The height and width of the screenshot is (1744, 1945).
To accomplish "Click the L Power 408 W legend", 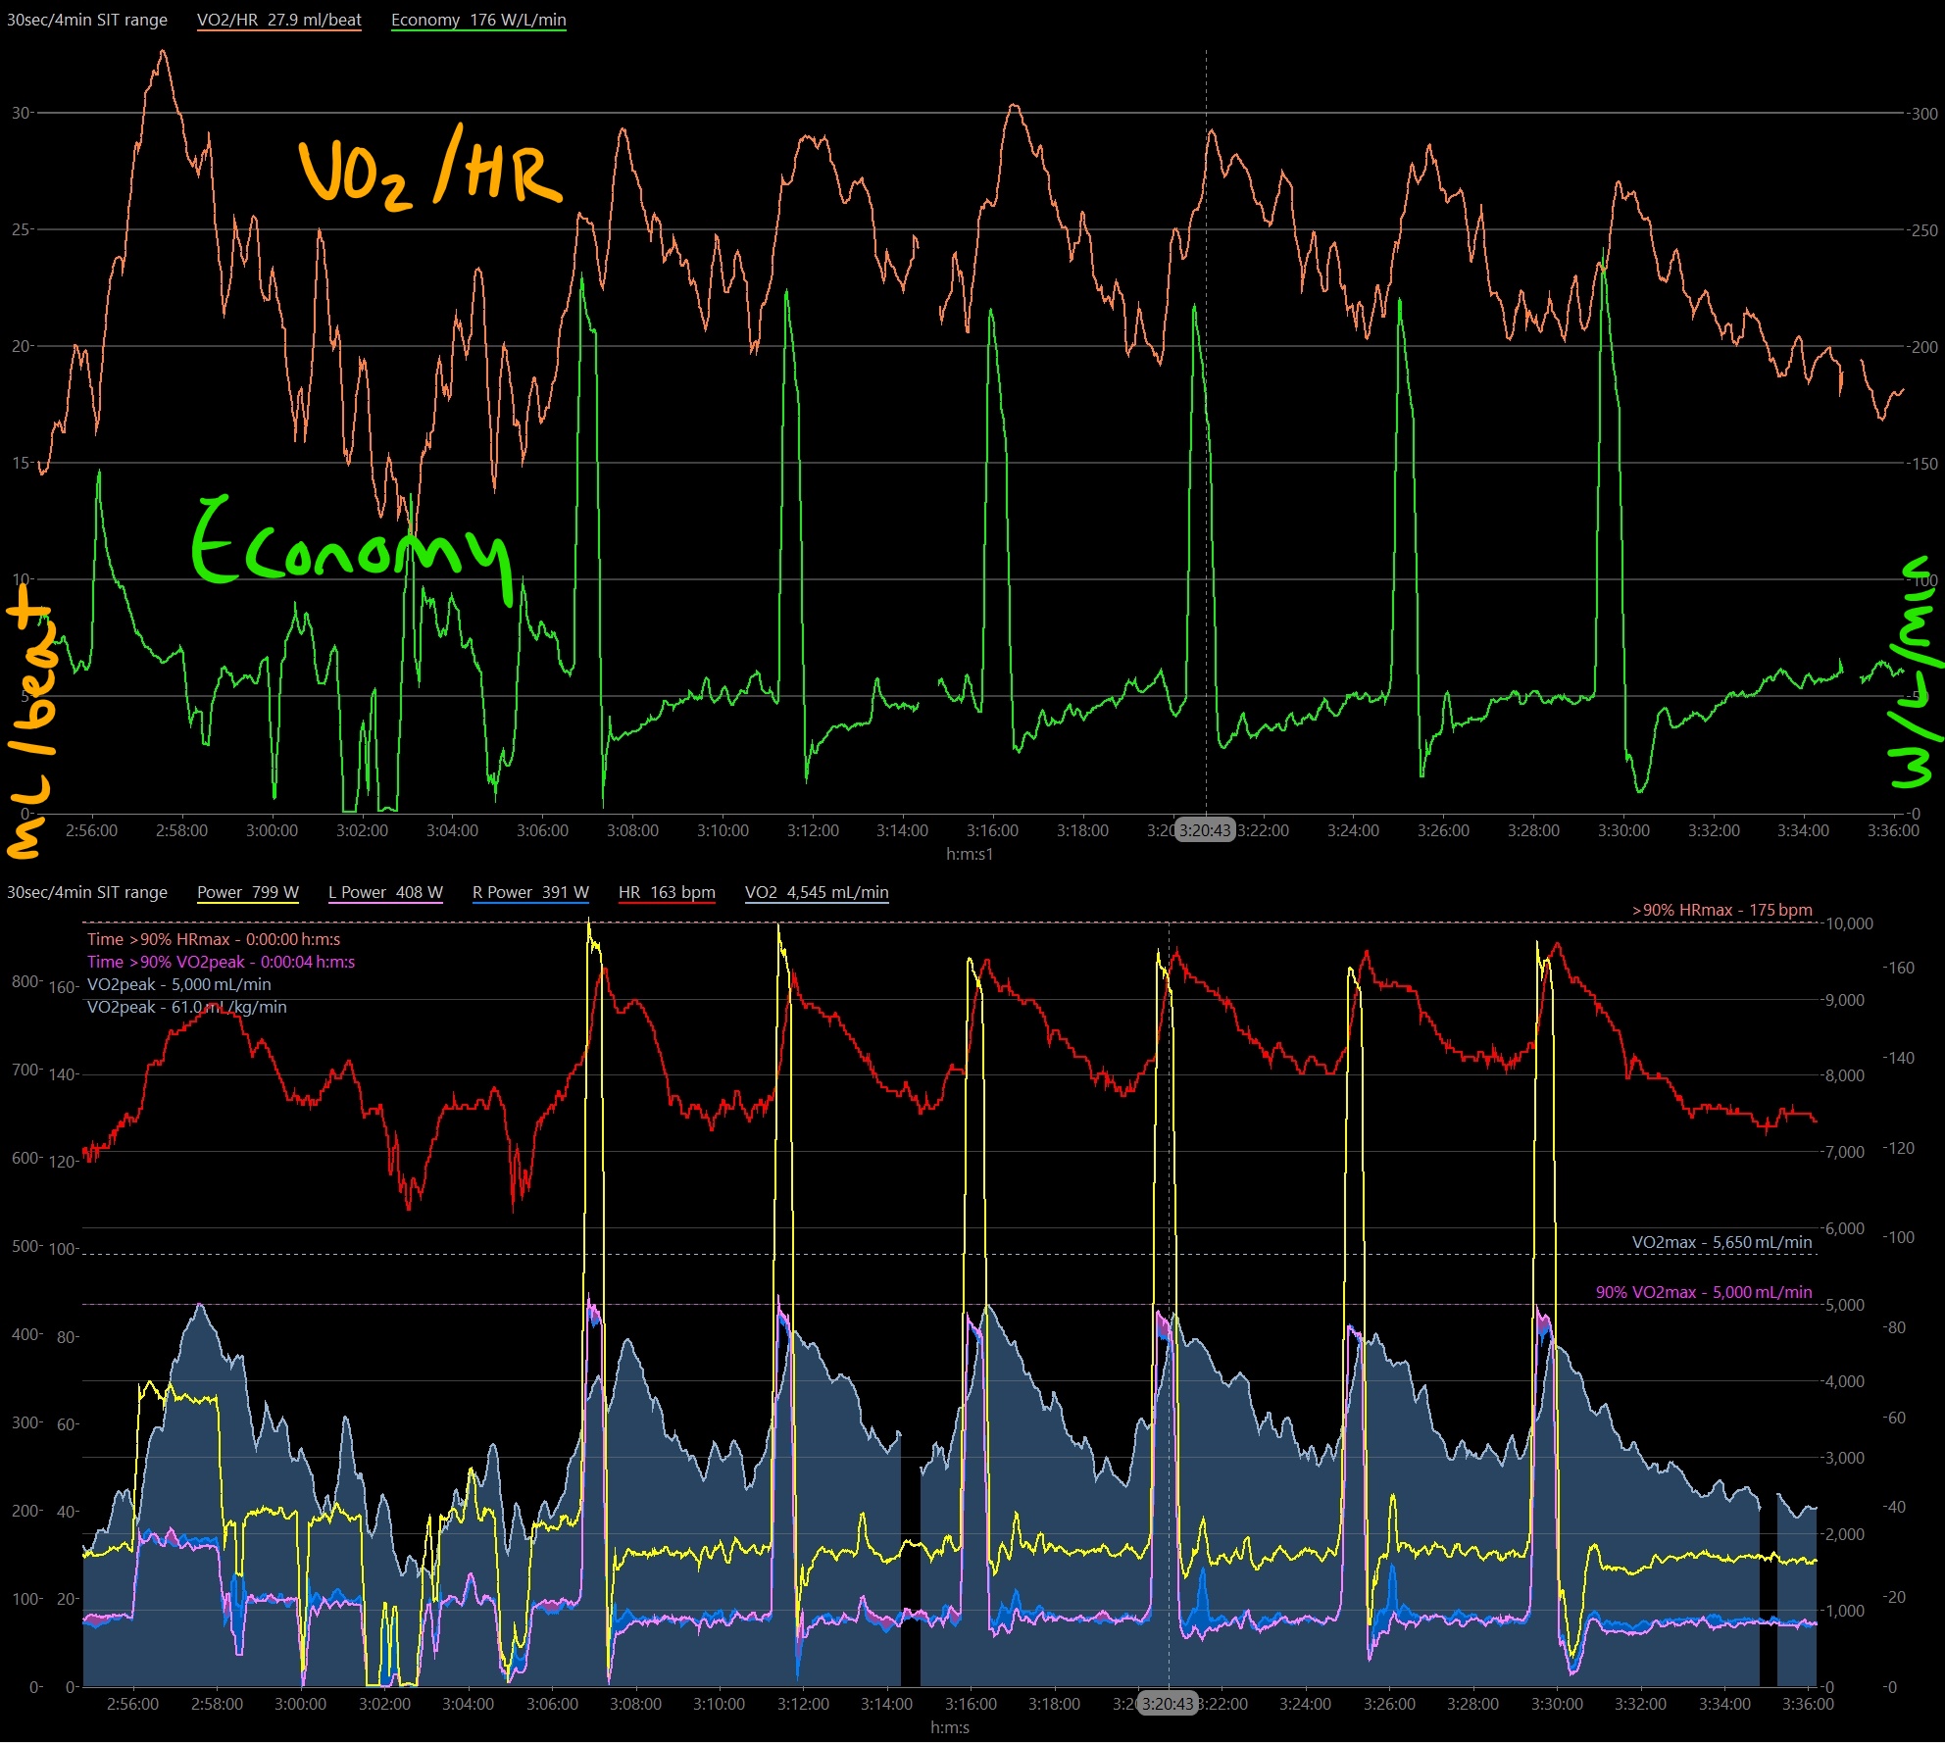I will coord(385,892).
